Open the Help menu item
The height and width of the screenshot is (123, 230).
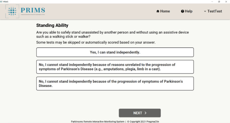point(186,11)
